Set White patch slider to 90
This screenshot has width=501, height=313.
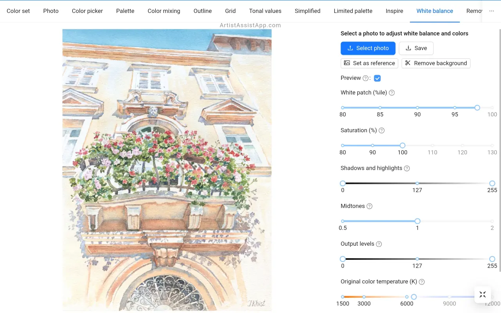[418, 108]
